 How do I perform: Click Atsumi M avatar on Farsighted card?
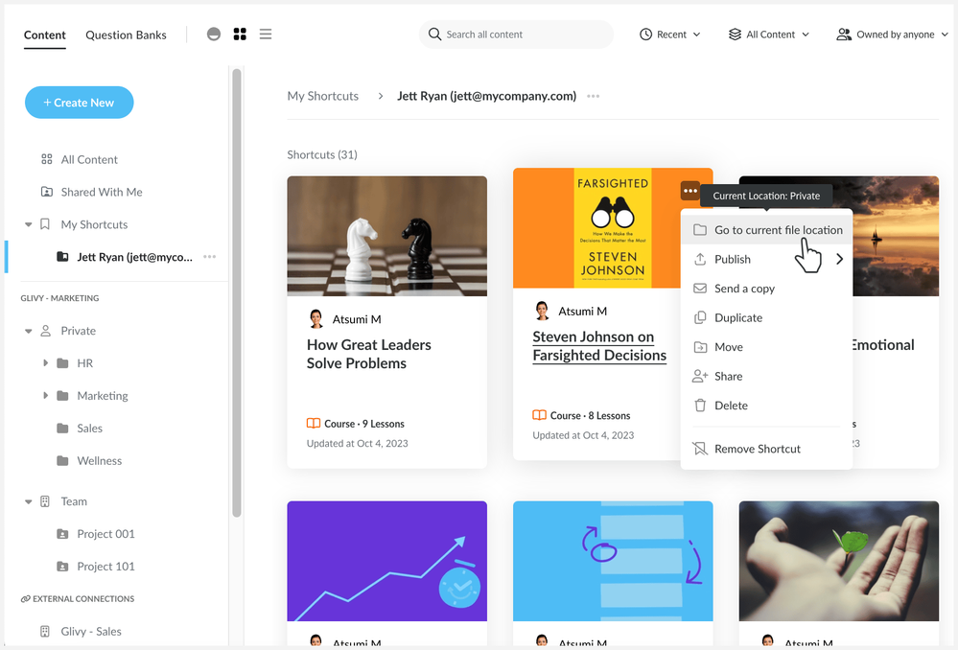[x=542, y=311]
